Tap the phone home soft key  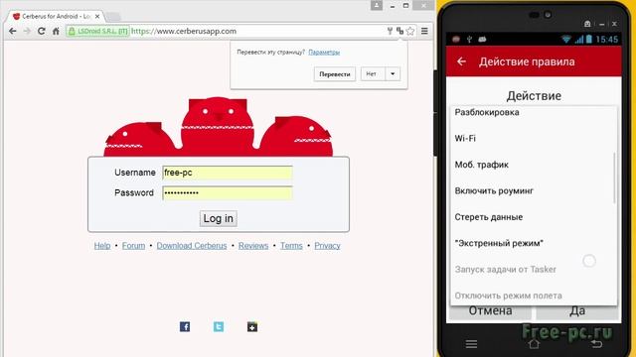(534, 344)
